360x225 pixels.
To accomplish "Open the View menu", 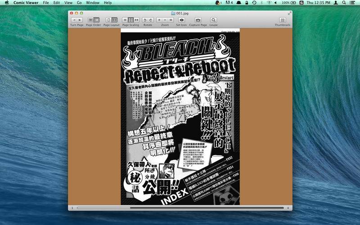I will (x=68, y=3).
